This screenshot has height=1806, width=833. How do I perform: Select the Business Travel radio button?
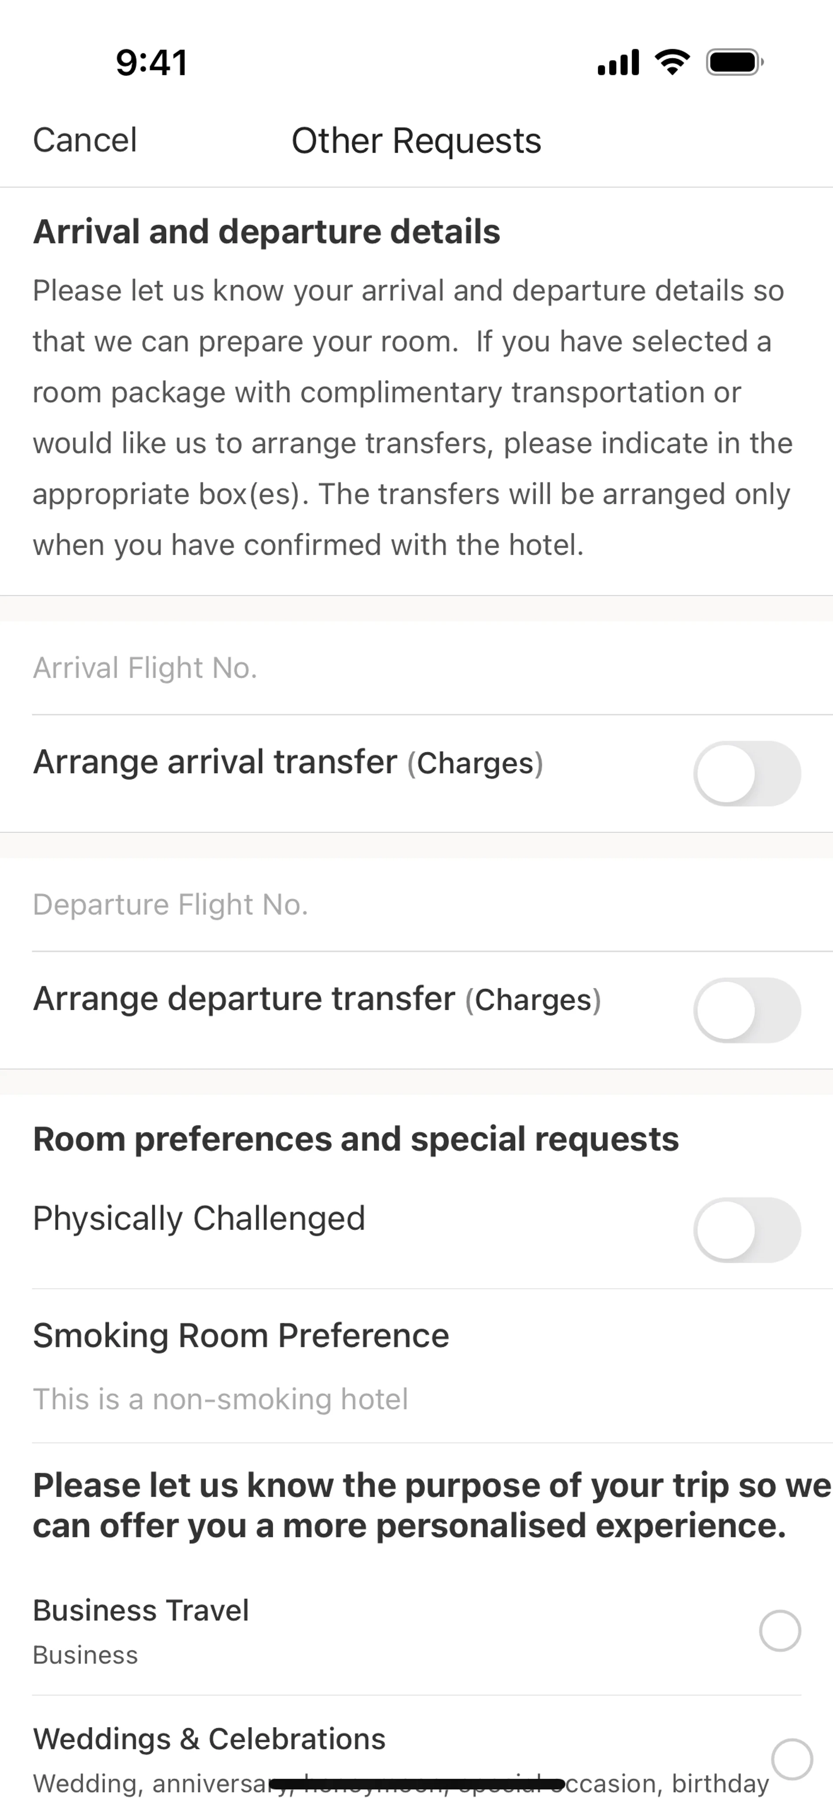(780, 1631)
